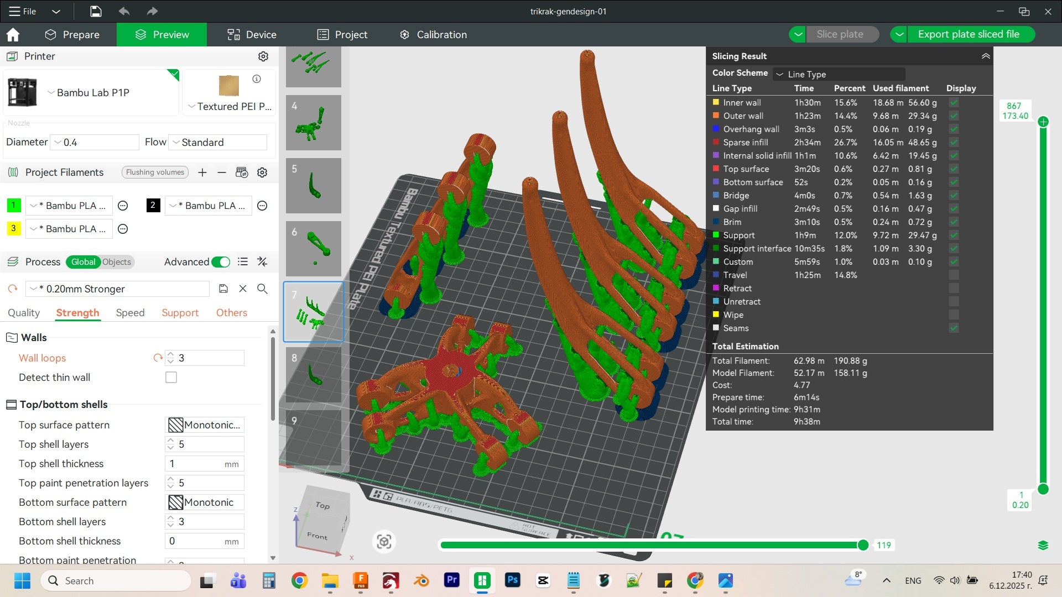
Task: Reset the Wall loops value icon
Action: [158, 358]
